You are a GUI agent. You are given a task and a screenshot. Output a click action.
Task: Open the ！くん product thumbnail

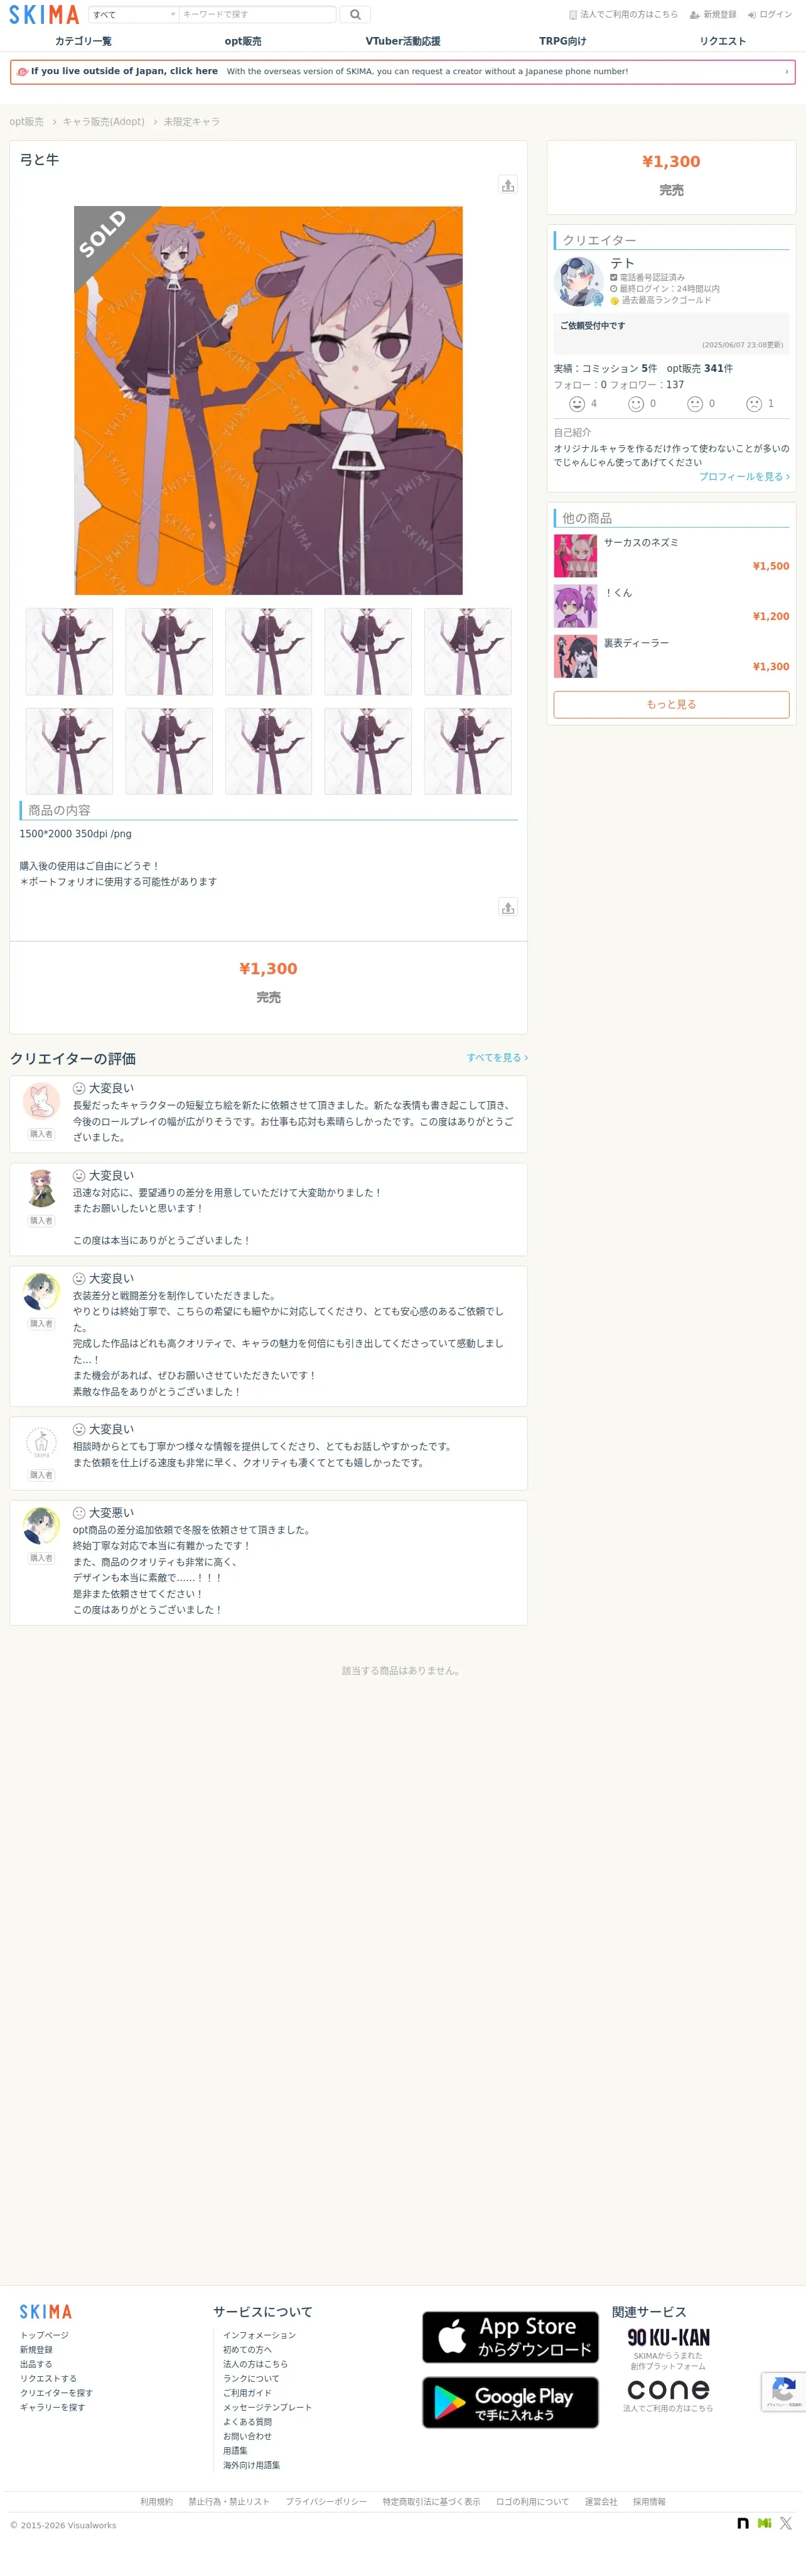coord(575,606)
